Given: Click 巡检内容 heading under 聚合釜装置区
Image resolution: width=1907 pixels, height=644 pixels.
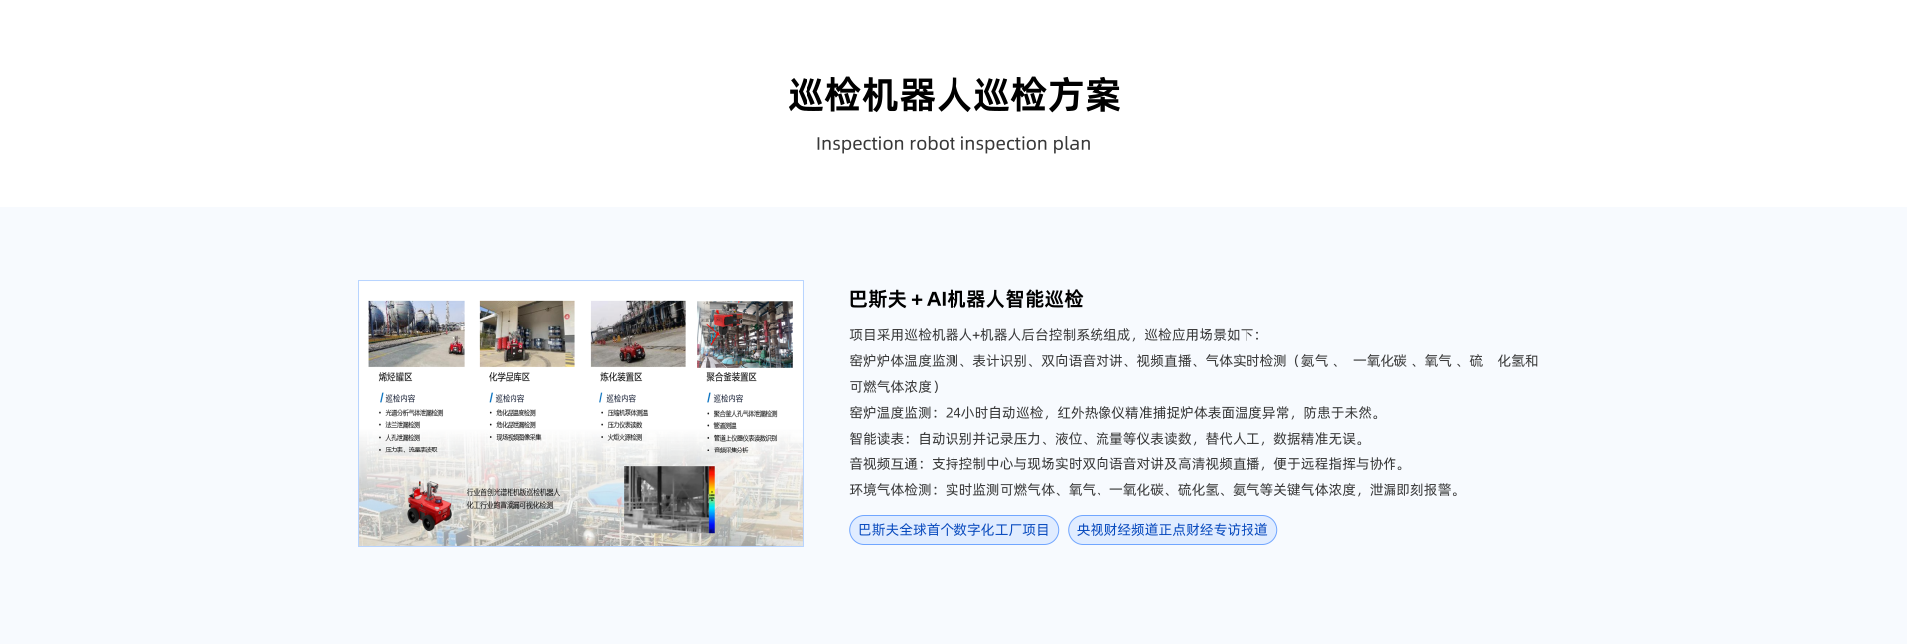Looking at the screenshot, I should (727, 398).
